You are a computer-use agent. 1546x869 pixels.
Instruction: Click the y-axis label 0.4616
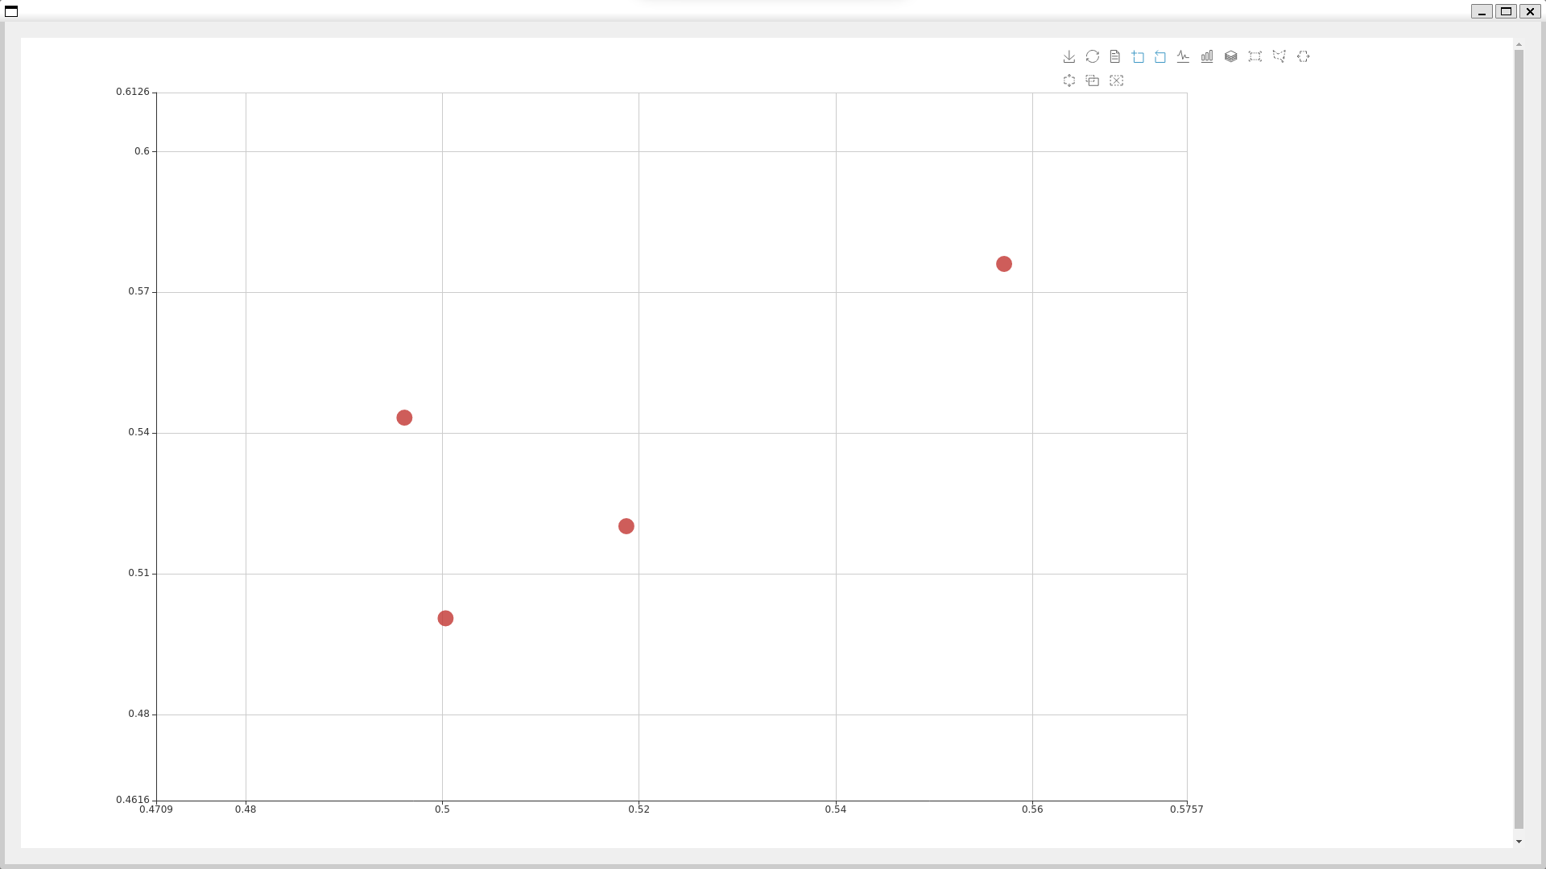(x=133, y=800)
